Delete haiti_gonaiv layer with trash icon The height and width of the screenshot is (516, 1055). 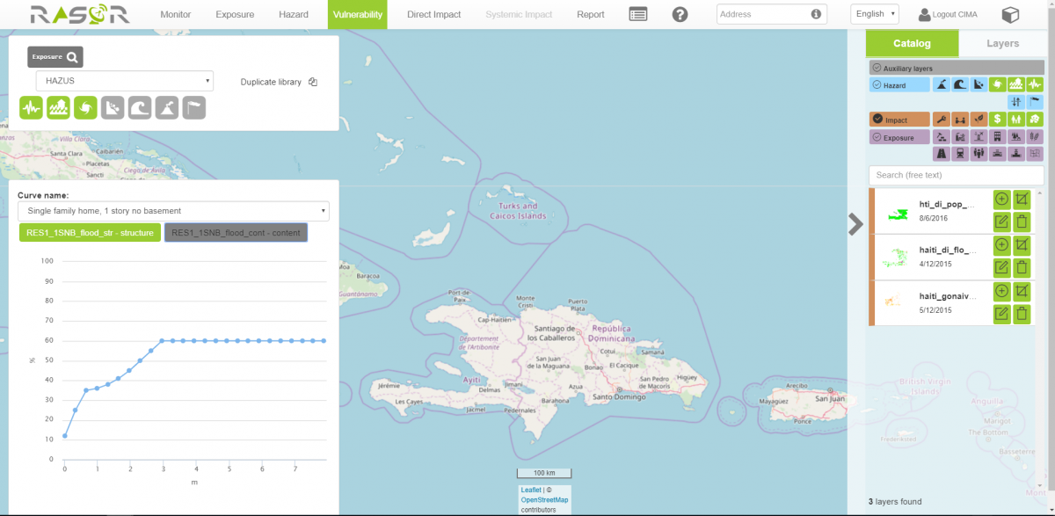(x=1022, y=314)
